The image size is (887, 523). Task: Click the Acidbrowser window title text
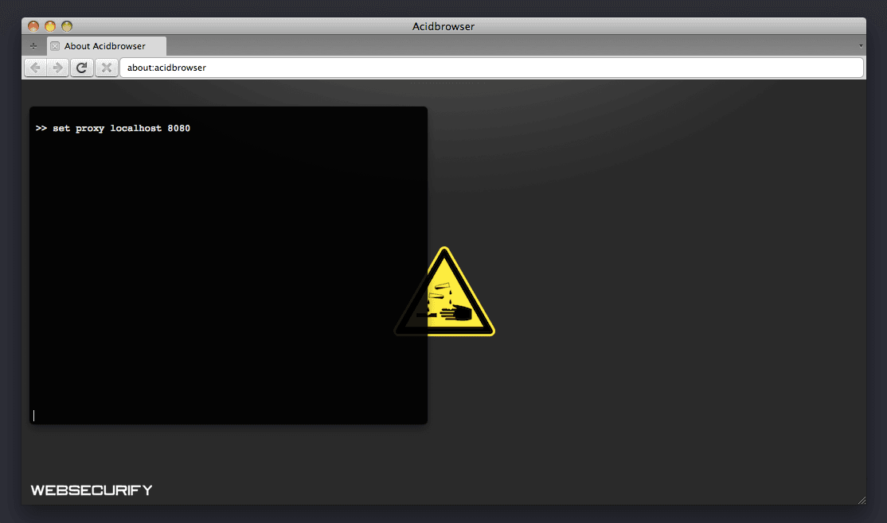pos(443,26)
